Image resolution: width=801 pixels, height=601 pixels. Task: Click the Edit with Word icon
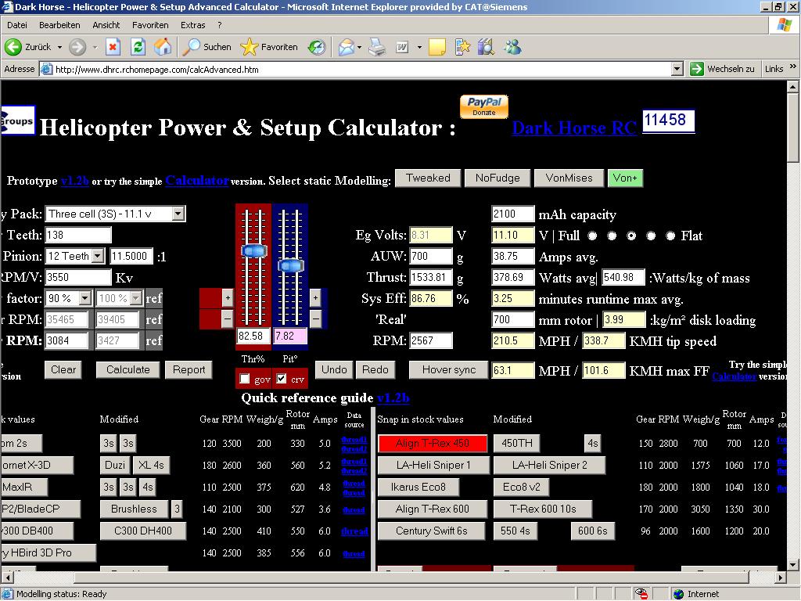[x=403, y=47]
